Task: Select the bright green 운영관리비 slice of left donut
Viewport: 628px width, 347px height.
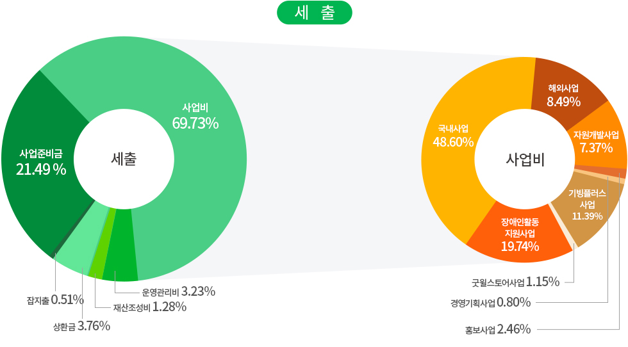Action: click(120, 261)
